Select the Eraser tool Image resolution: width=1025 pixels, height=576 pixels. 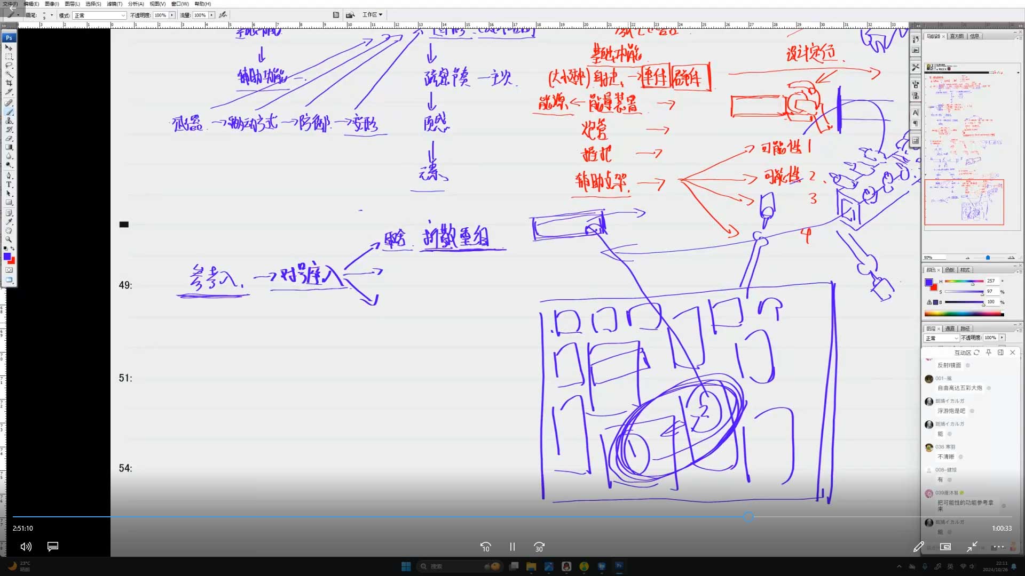coord(9,139)
